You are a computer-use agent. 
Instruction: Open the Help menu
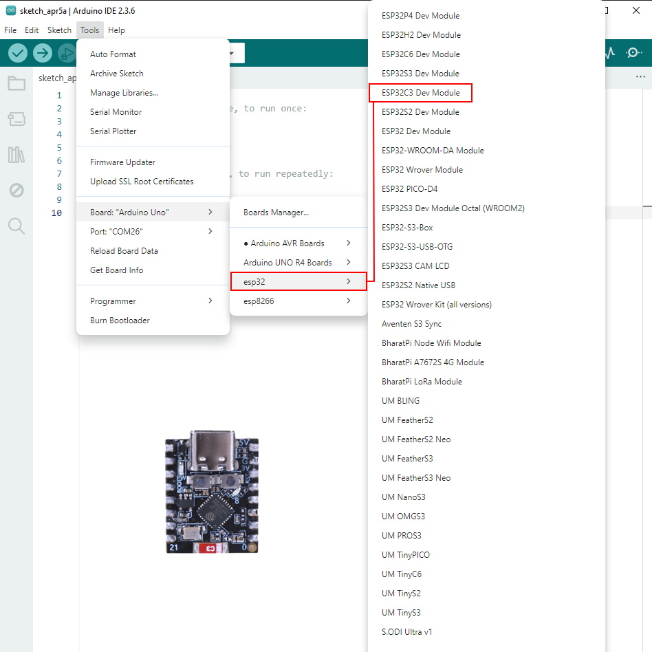116,30
